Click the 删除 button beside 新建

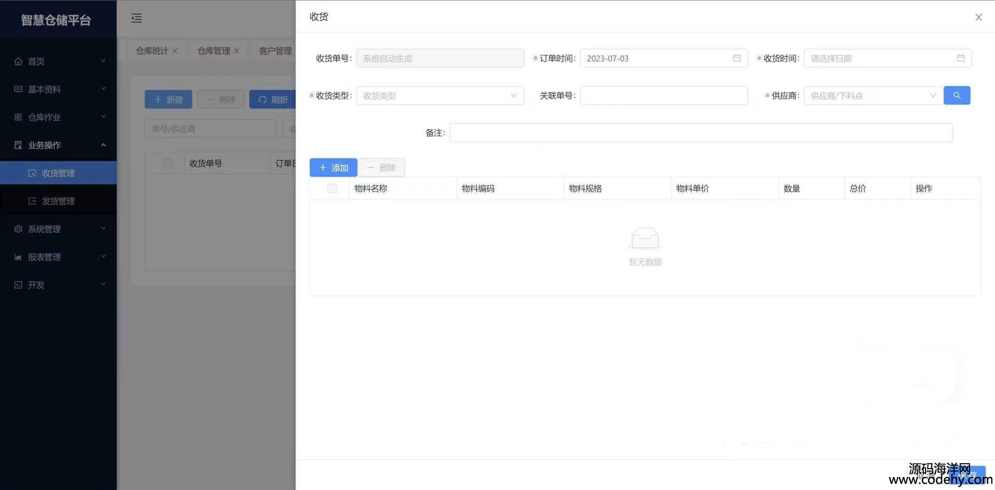[x=221, y=99]
